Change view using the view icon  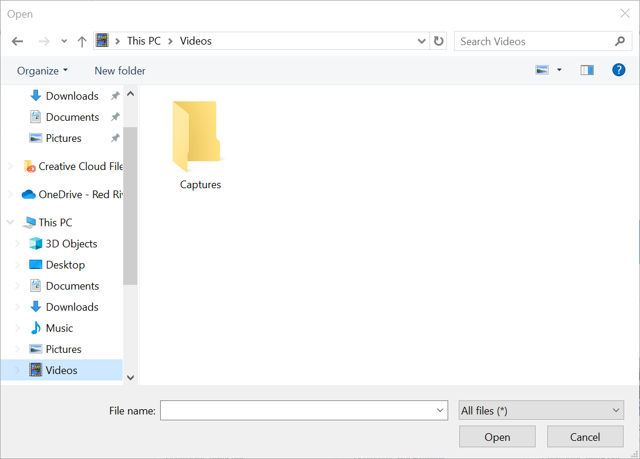tap(542, 70)
